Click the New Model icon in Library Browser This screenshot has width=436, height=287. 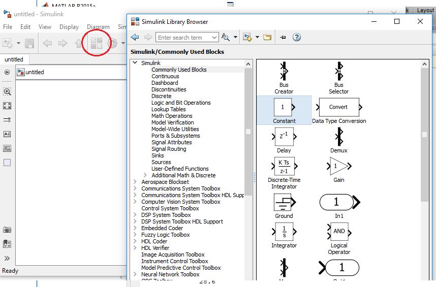pyautogui.click(x=247, y=37)
